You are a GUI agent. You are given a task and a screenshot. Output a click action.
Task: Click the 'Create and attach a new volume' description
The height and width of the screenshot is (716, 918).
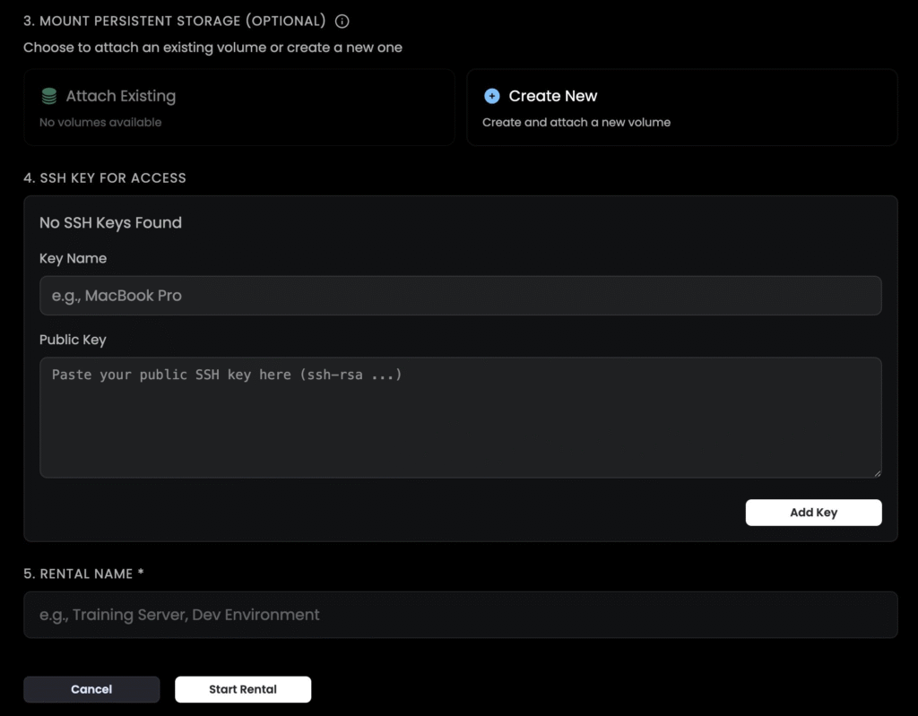click(576, 122)
